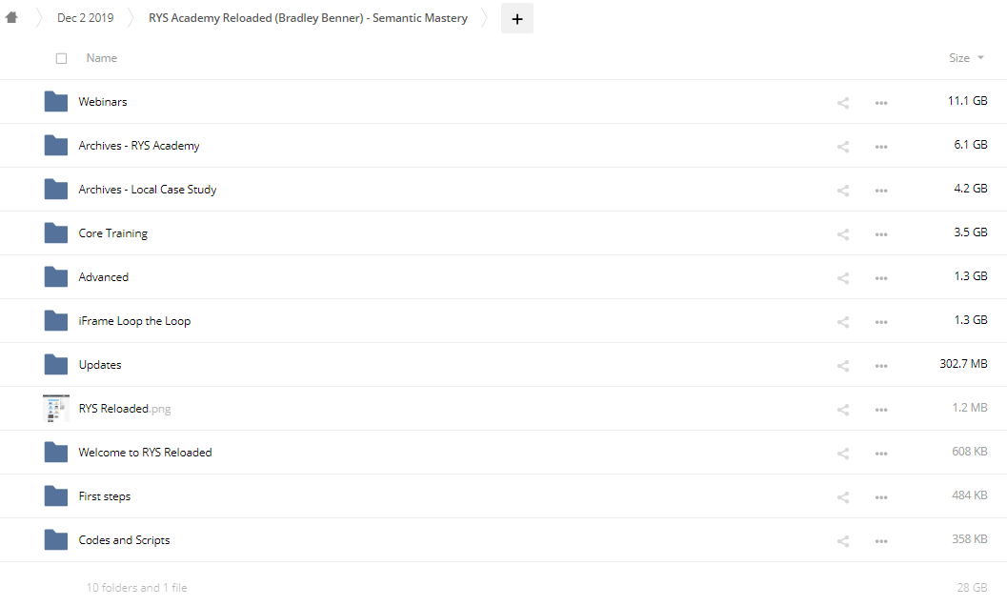Open more actions for RYS Reloaded.png

tap(881, 410)
